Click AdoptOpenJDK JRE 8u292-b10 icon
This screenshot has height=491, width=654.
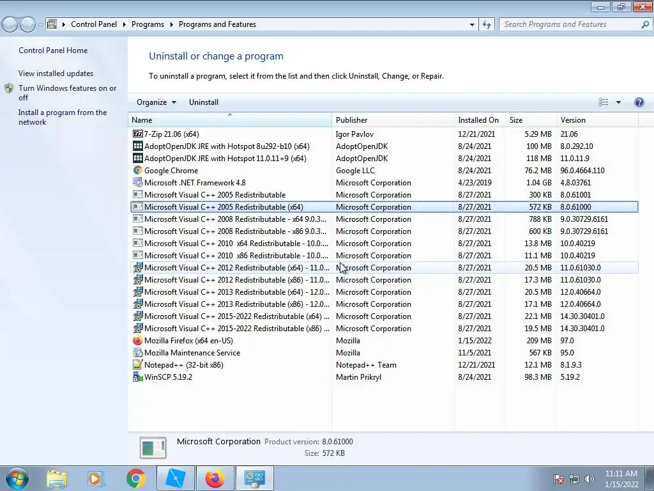pos(138,146)
